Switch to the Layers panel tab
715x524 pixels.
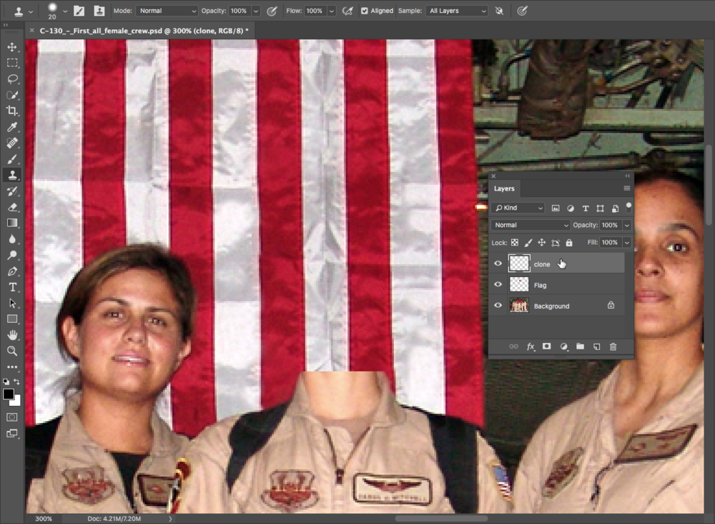point(504,189)
